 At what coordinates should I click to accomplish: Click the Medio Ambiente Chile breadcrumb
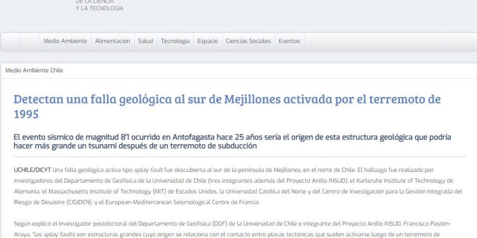[x=34, y=70]
